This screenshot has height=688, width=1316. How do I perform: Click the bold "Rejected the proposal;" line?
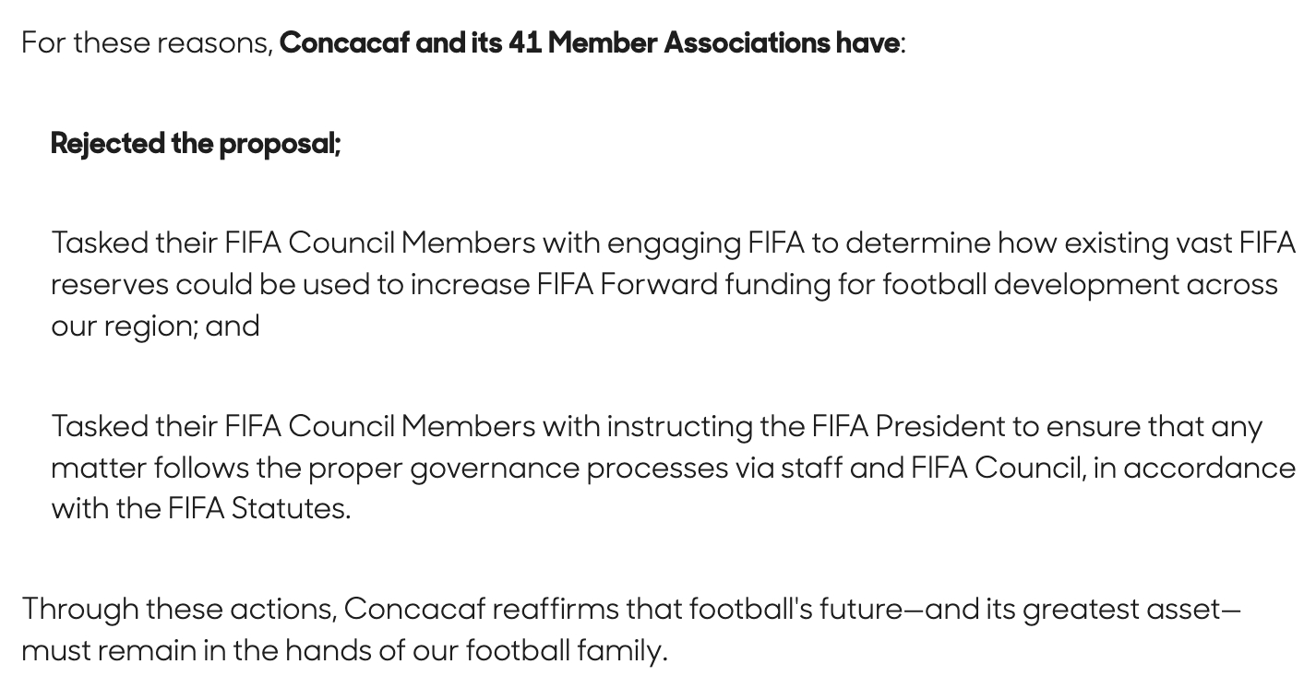coord(196,144)
